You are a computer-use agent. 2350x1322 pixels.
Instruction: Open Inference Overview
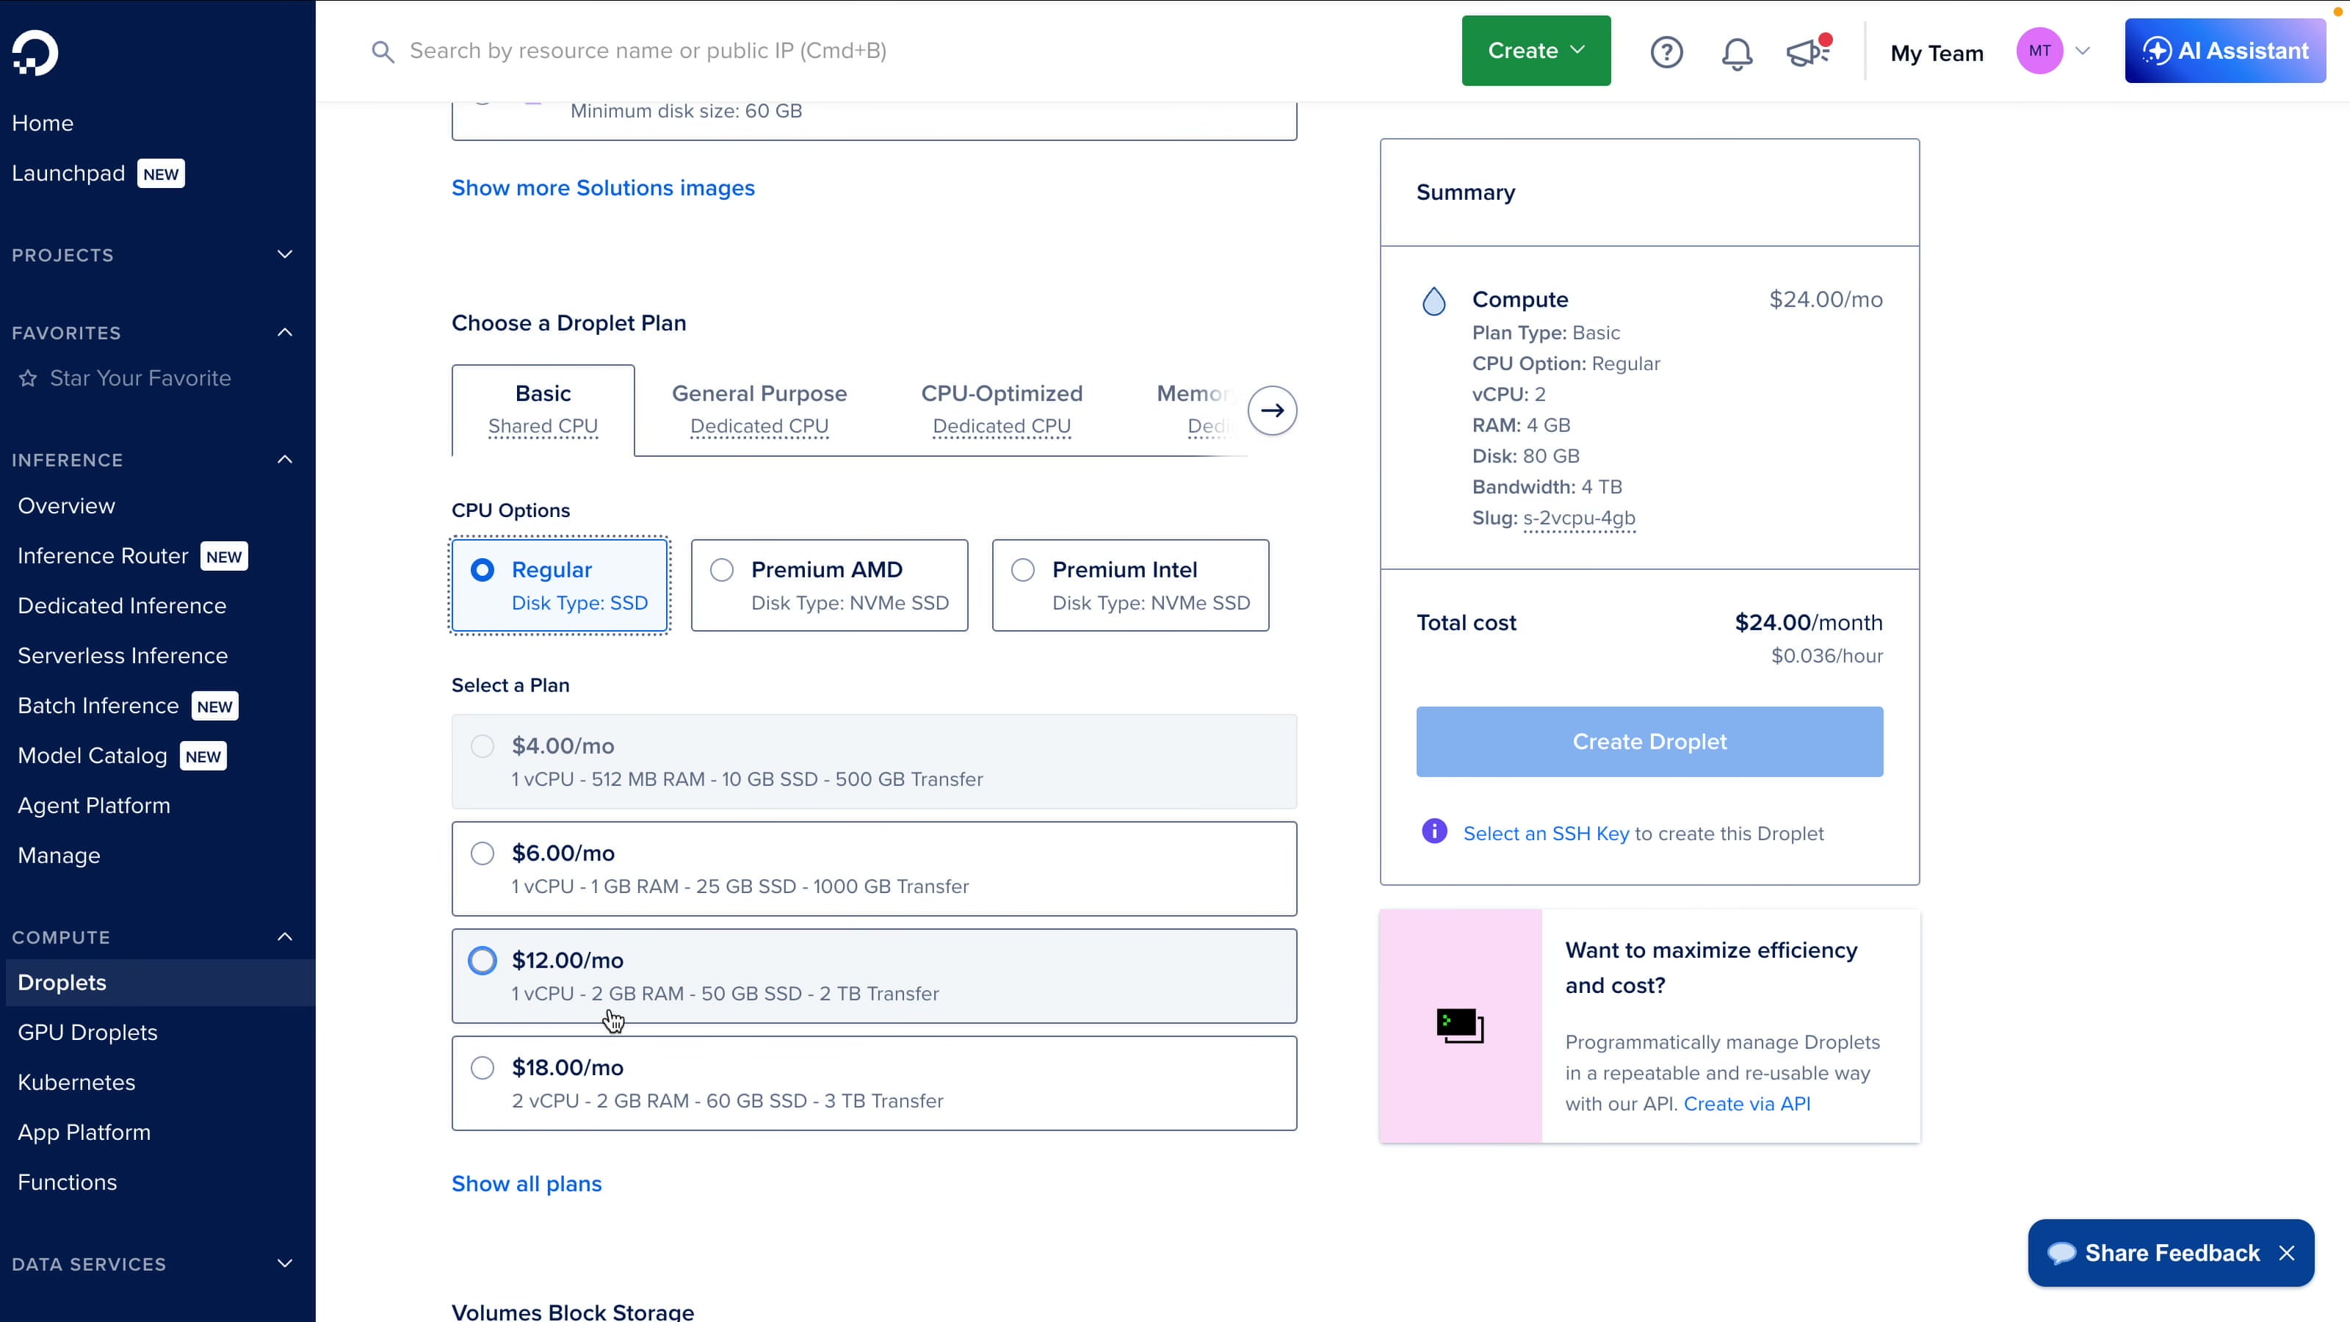pos(67,505)
